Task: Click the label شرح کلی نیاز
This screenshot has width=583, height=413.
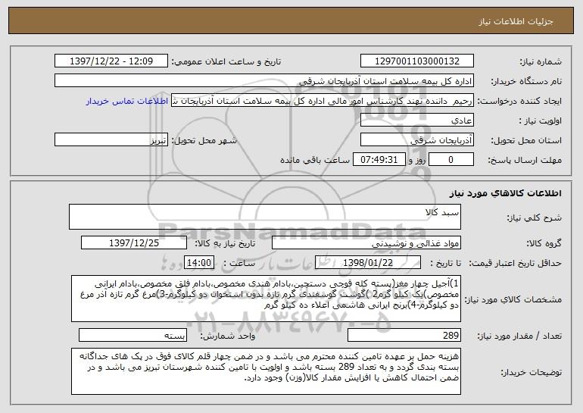Action: pyautogui.click(x=535, y=217)
